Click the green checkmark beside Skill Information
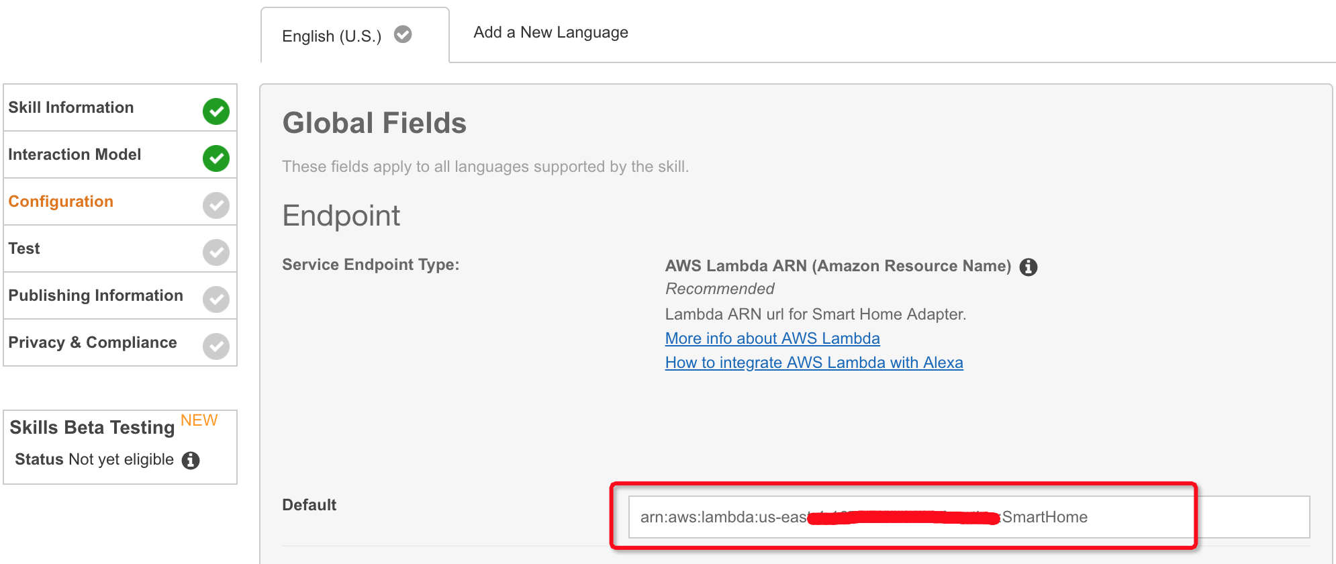This screenshot has width=1336, height=564. 216,111
